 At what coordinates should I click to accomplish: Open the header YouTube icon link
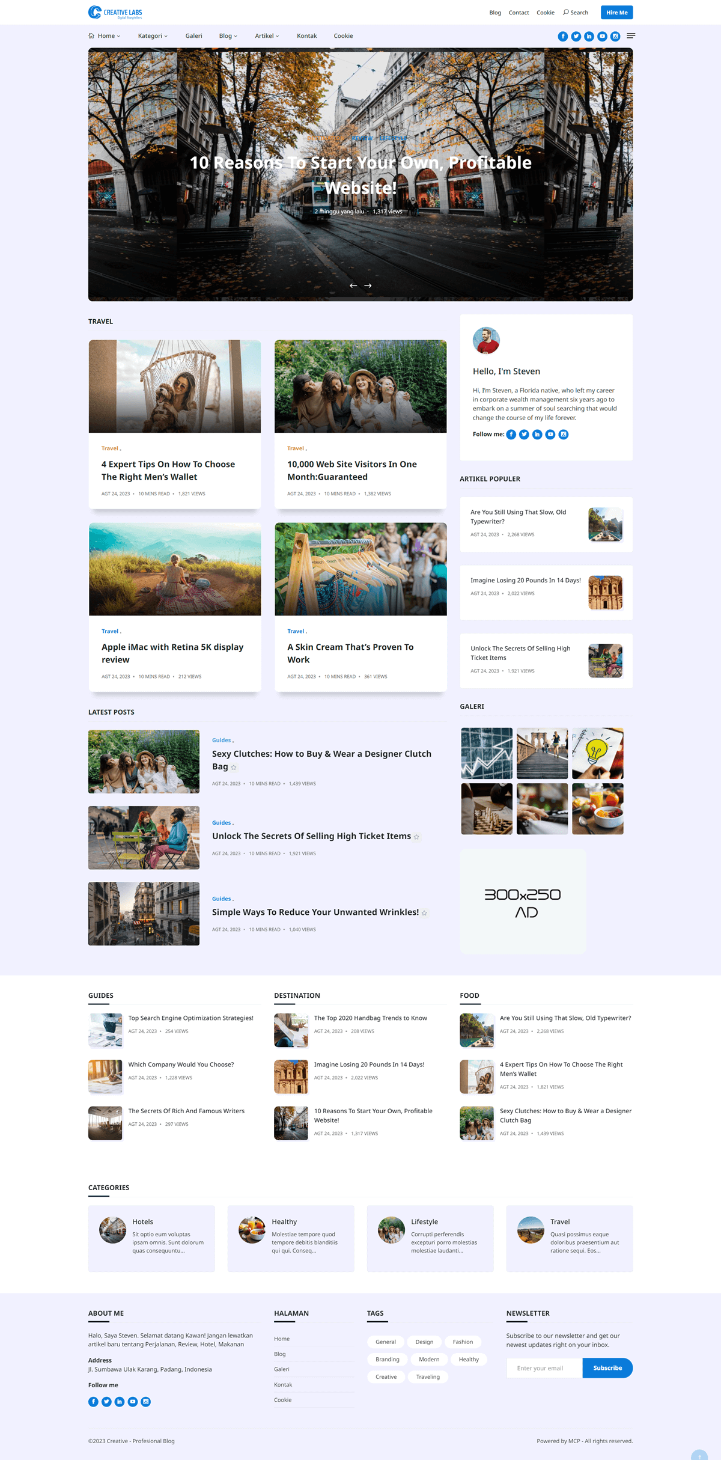pos(602,37)
